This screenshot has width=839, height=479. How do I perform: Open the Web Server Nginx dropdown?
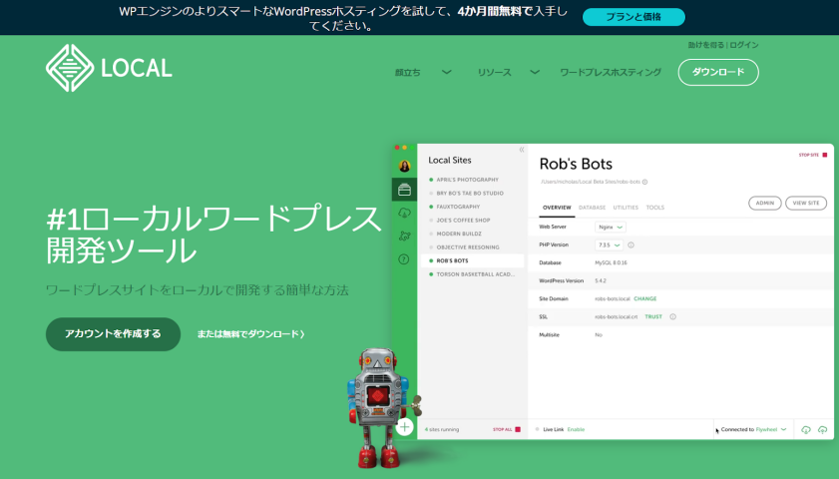click(x=610, y=227)
